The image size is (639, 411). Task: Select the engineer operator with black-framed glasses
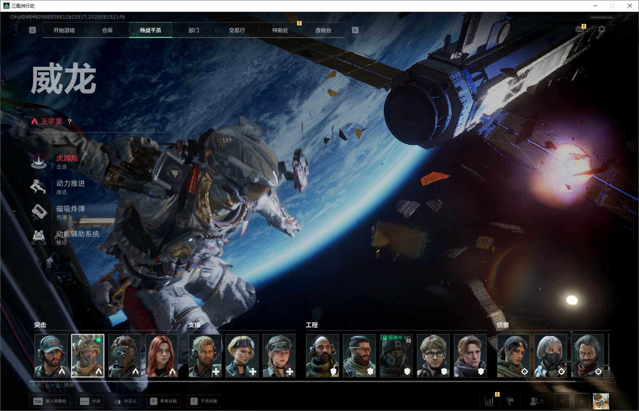433,356
